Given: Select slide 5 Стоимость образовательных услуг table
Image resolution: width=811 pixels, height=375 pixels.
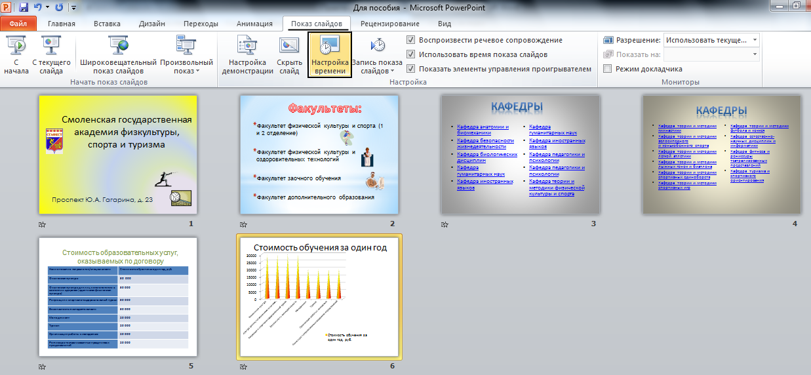Looking at the screenshot, I should (x=118, y=297).
